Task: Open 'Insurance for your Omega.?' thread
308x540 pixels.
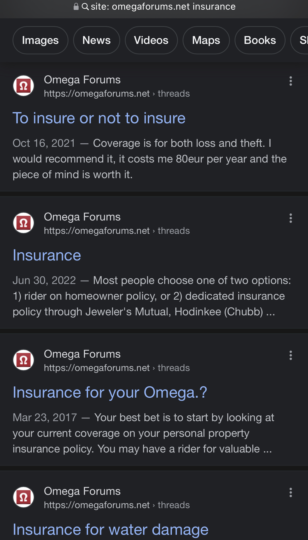Action: point(110,392)
